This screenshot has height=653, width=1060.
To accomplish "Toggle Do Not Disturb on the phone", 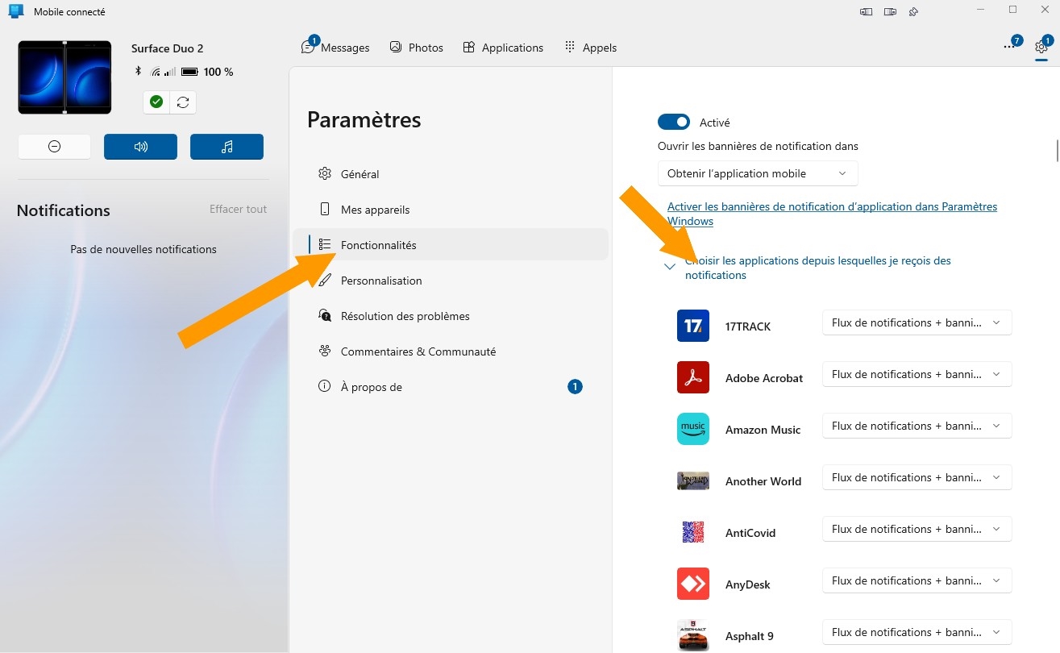I will pyautogui.click(x=54, y=147).
